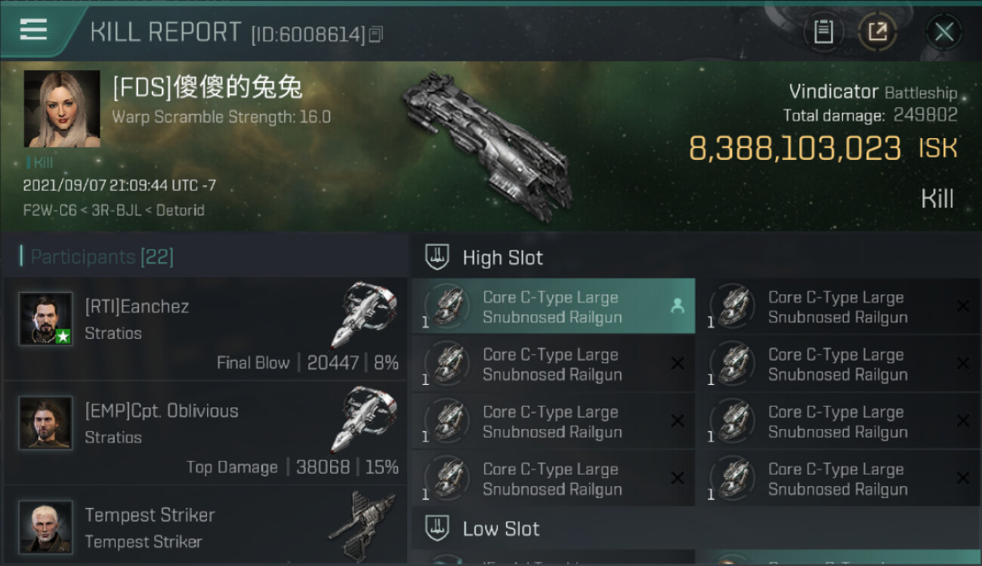Open Cpt. Oblivious pilot portrait

coord(45,423)
